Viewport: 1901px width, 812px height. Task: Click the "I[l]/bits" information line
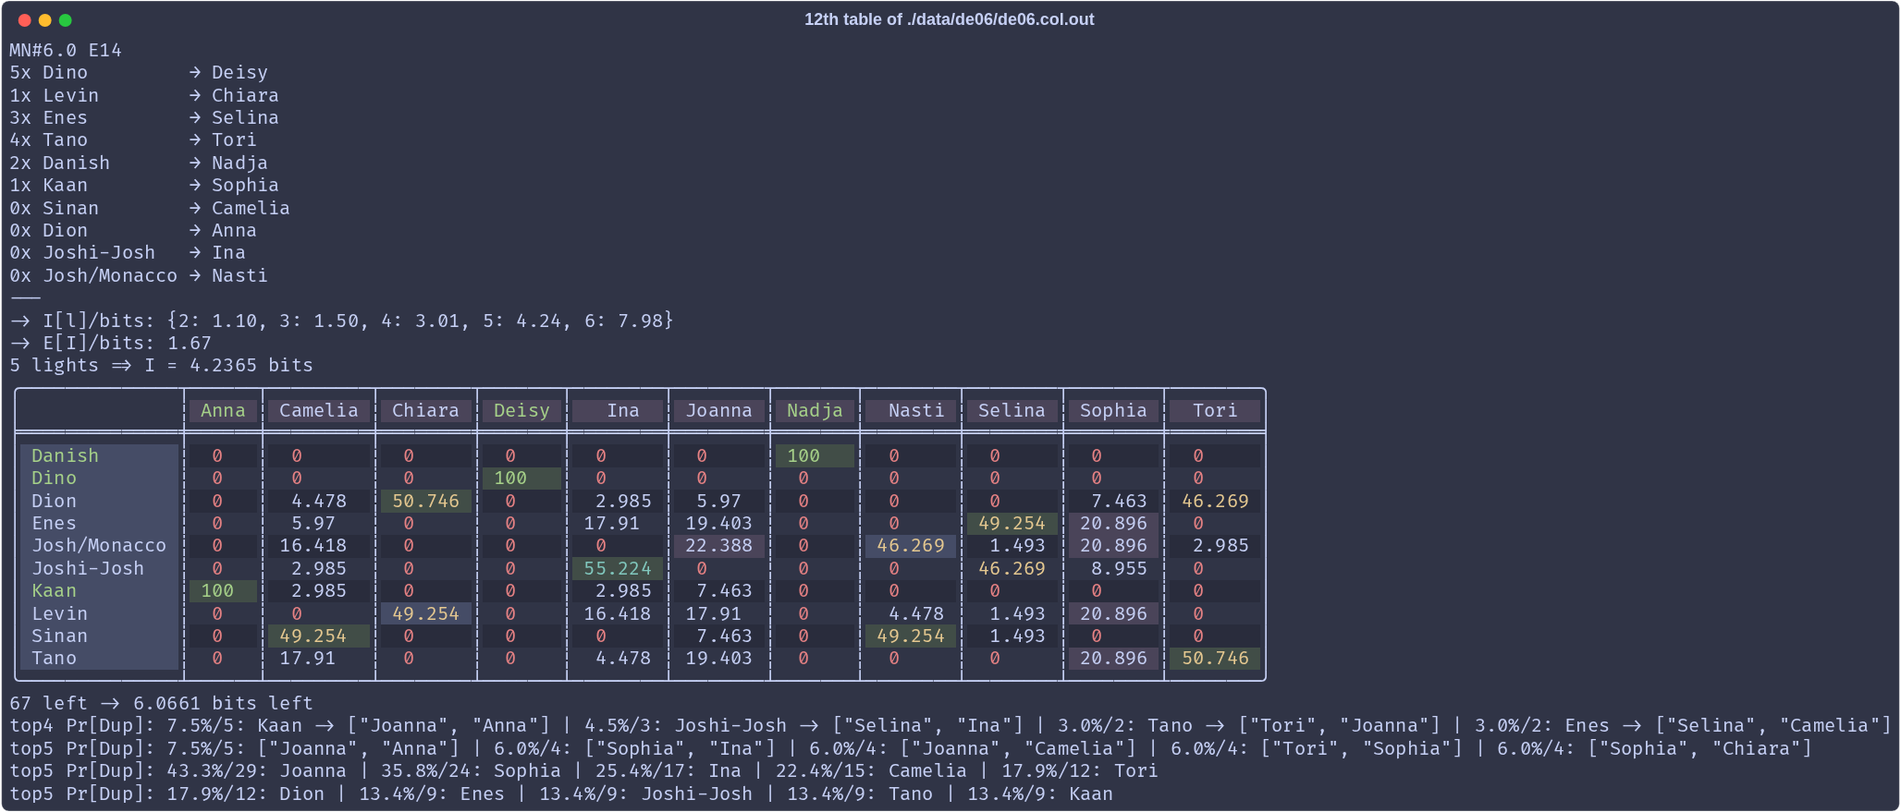tap(342, 321)
